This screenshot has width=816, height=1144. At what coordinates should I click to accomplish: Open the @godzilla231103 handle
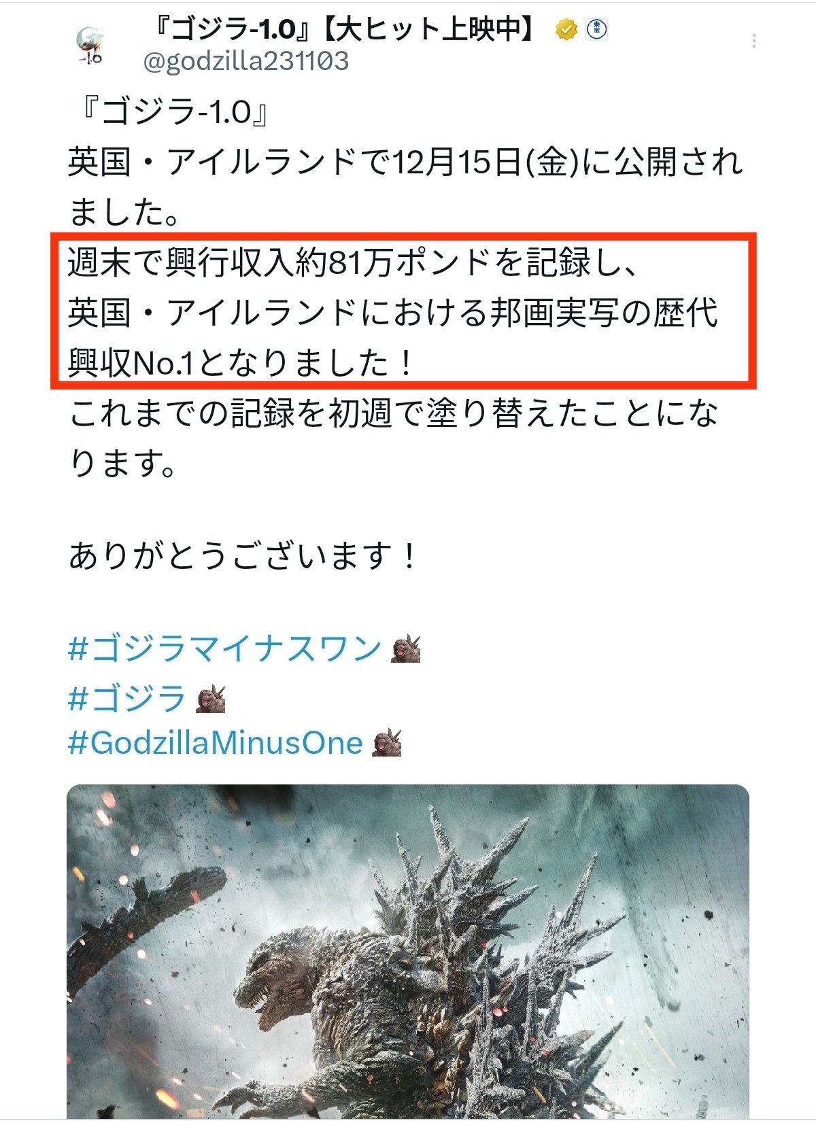coord(245,61)
